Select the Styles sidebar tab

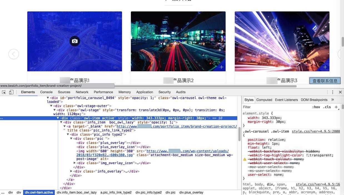[249, 100]
